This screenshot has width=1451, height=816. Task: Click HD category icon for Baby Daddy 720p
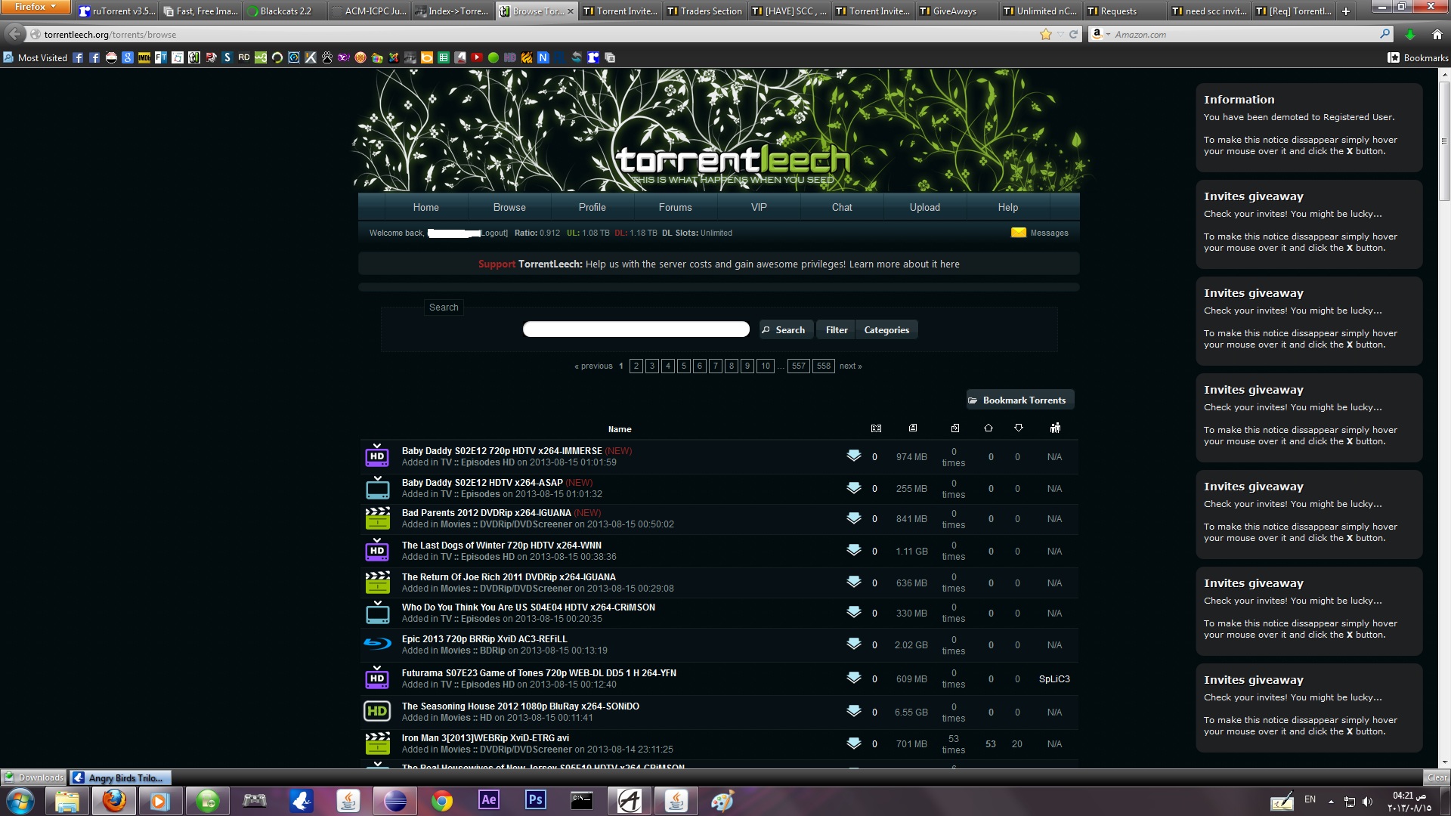tap(377, 456)
